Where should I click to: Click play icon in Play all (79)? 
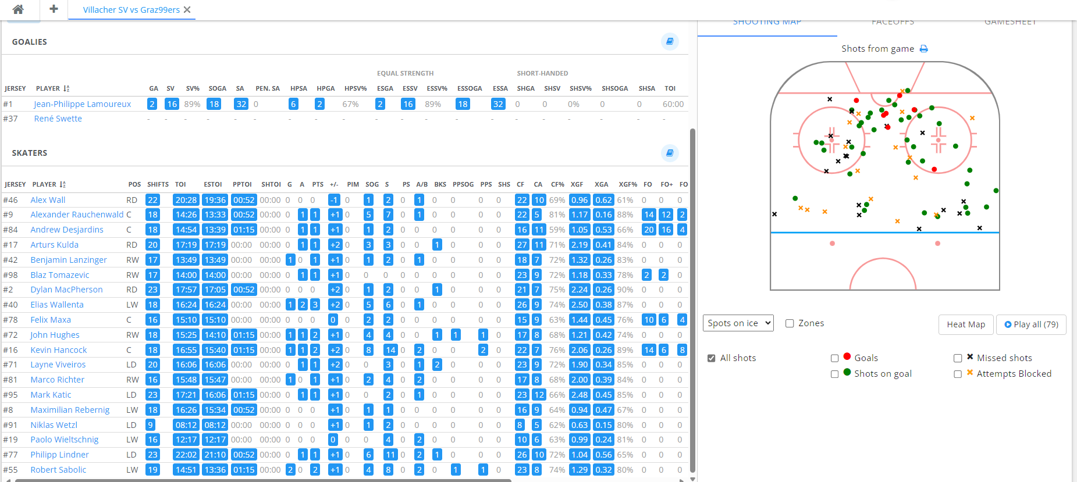[x=1008, y=324]
